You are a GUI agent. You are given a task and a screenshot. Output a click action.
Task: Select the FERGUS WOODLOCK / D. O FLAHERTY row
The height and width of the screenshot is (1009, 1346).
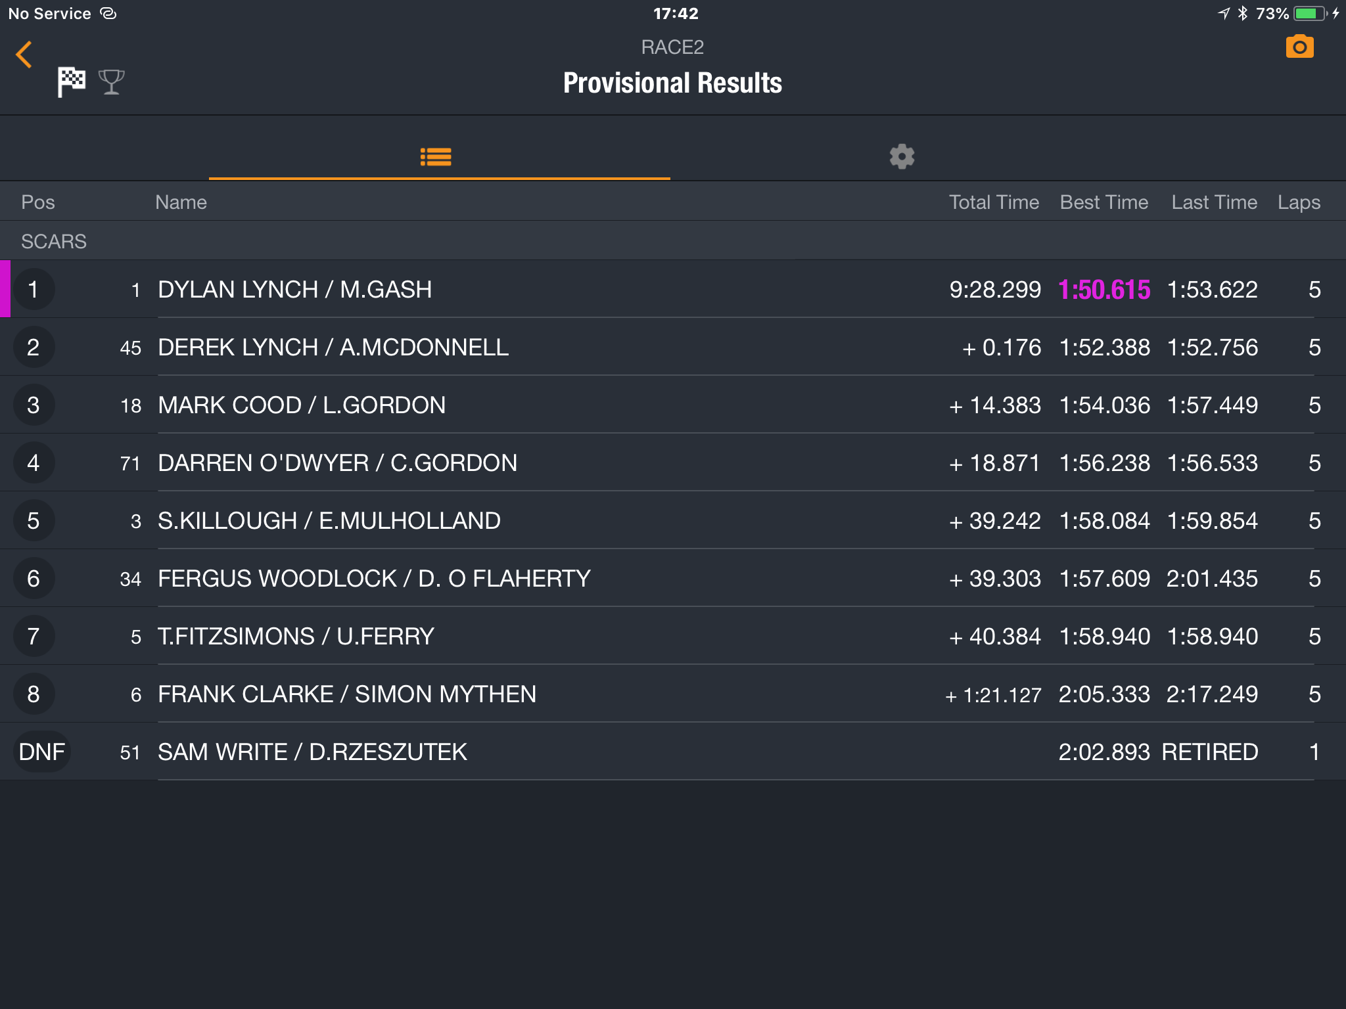point(673,578)
